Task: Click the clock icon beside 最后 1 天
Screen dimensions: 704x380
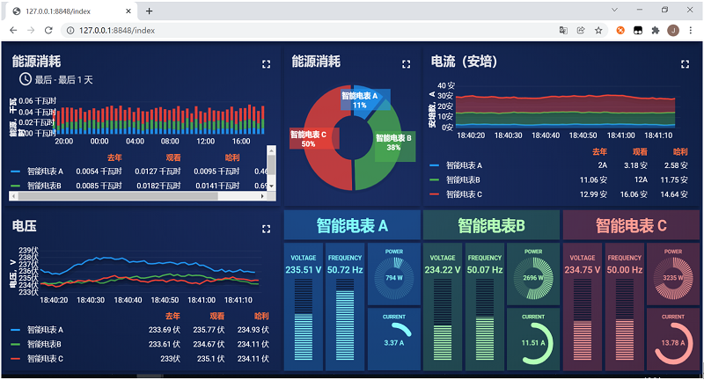Action: click(x=26, y=79)
